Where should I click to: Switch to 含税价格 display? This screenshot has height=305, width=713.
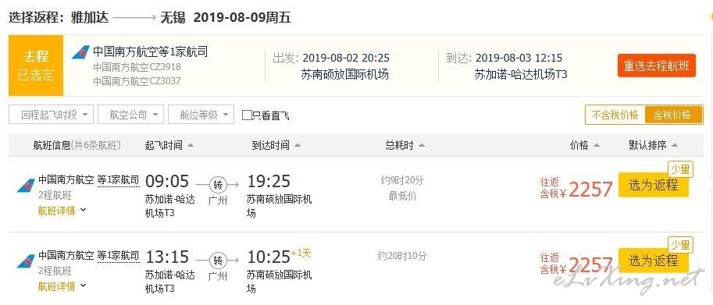pos(672,115)
